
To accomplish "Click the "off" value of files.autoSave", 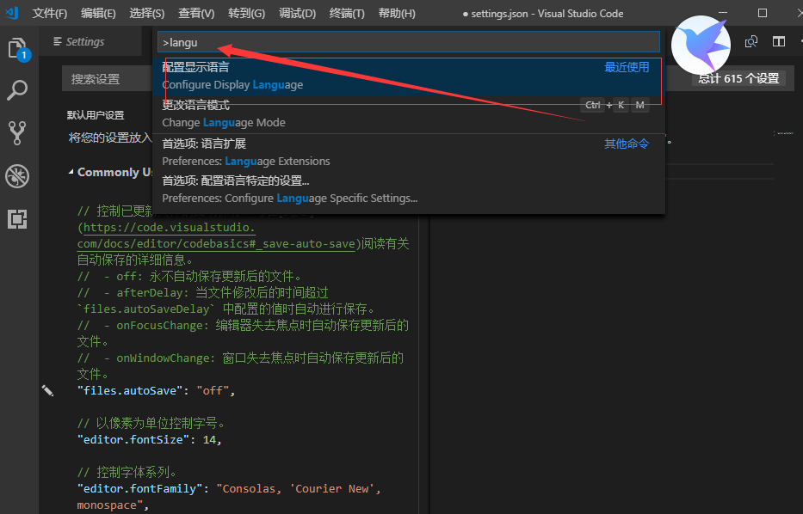I will [x=213, y=391].
